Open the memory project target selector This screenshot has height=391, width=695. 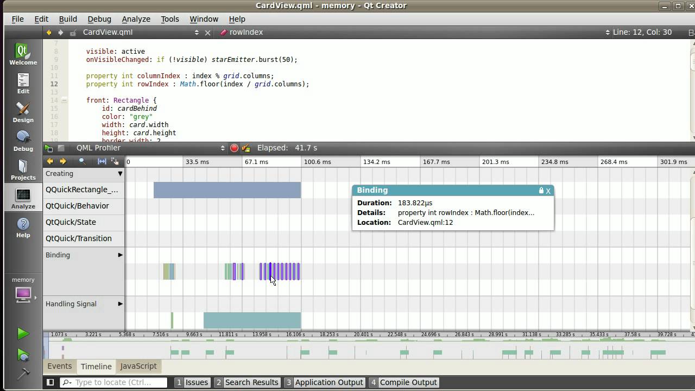pyautogui.click(x=23, y=291)
